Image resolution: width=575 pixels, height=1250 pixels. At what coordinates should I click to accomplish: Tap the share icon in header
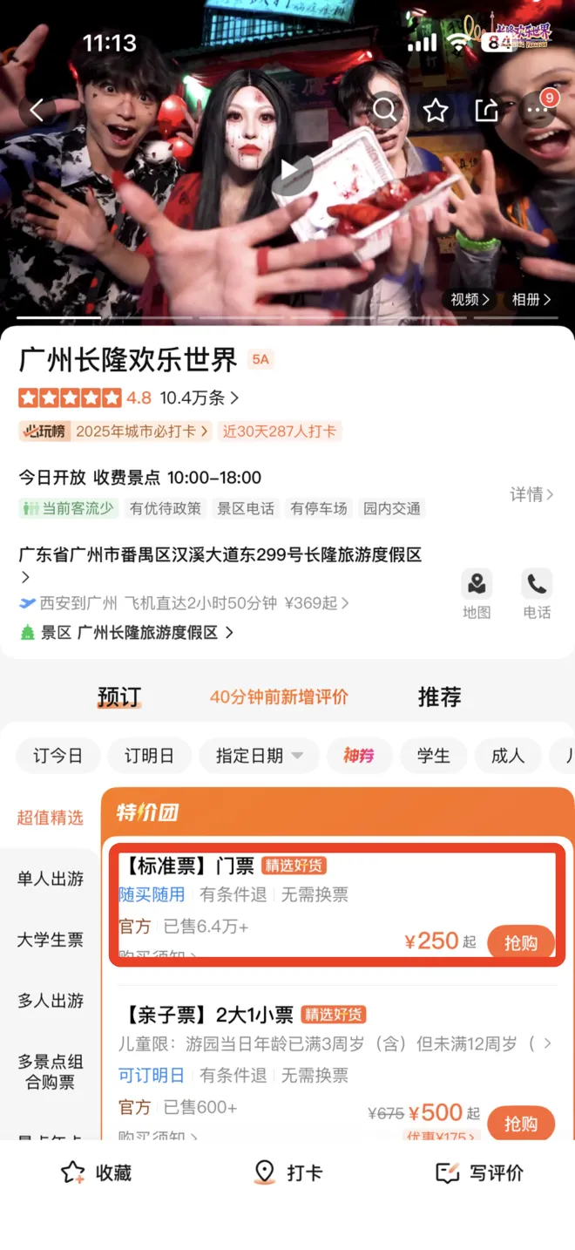pyautogui.click(x=486, y=111)
